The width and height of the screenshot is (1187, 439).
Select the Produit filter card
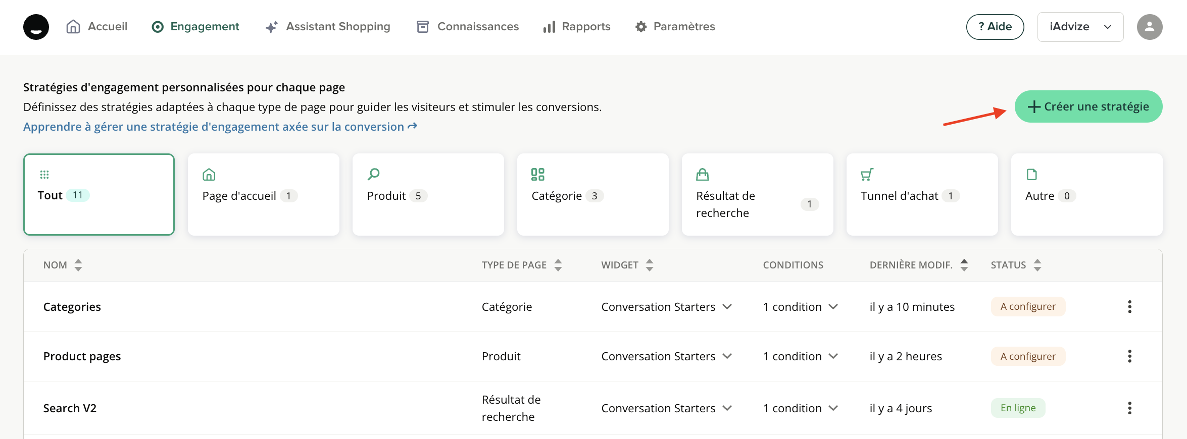coord(428,195)
